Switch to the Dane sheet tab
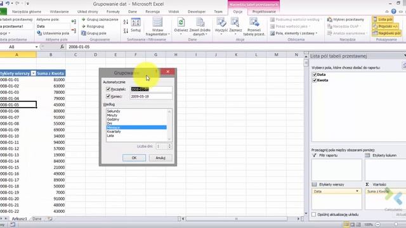 pos(37,218)
